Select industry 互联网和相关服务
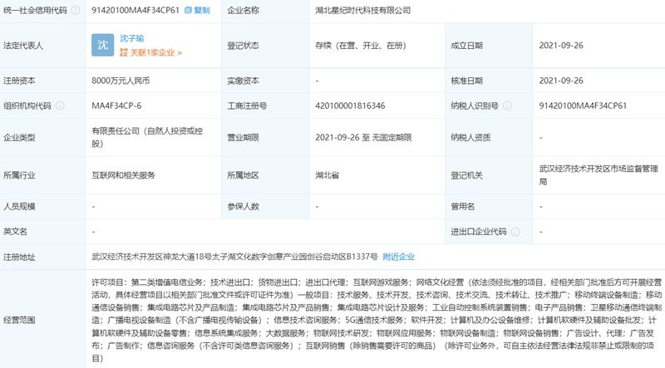665x368 pixels. [123, 175]
